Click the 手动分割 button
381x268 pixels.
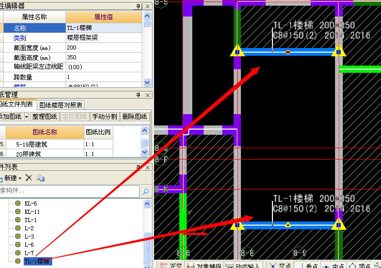click(105, 117)
